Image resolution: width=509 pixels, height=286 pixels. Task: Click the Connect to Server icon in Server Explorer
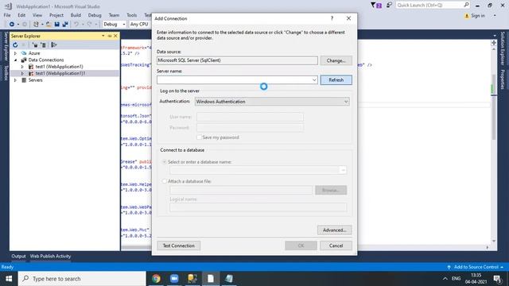pyautogui.click(x=44, y=44)
